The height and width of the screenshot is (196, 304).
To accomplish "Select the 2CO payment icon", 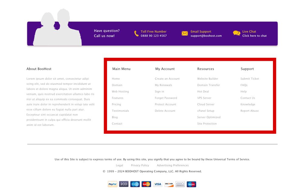I will [123, 184].
